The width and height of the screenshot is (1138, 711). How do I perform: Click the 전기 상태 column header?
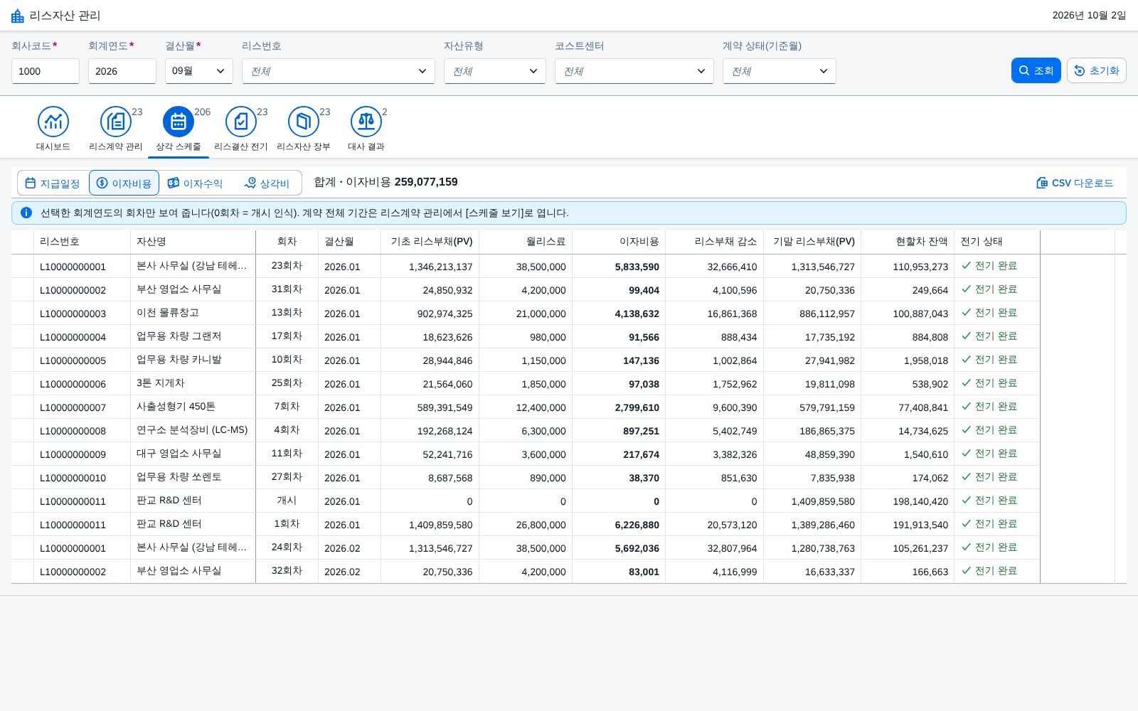(996, 242)
